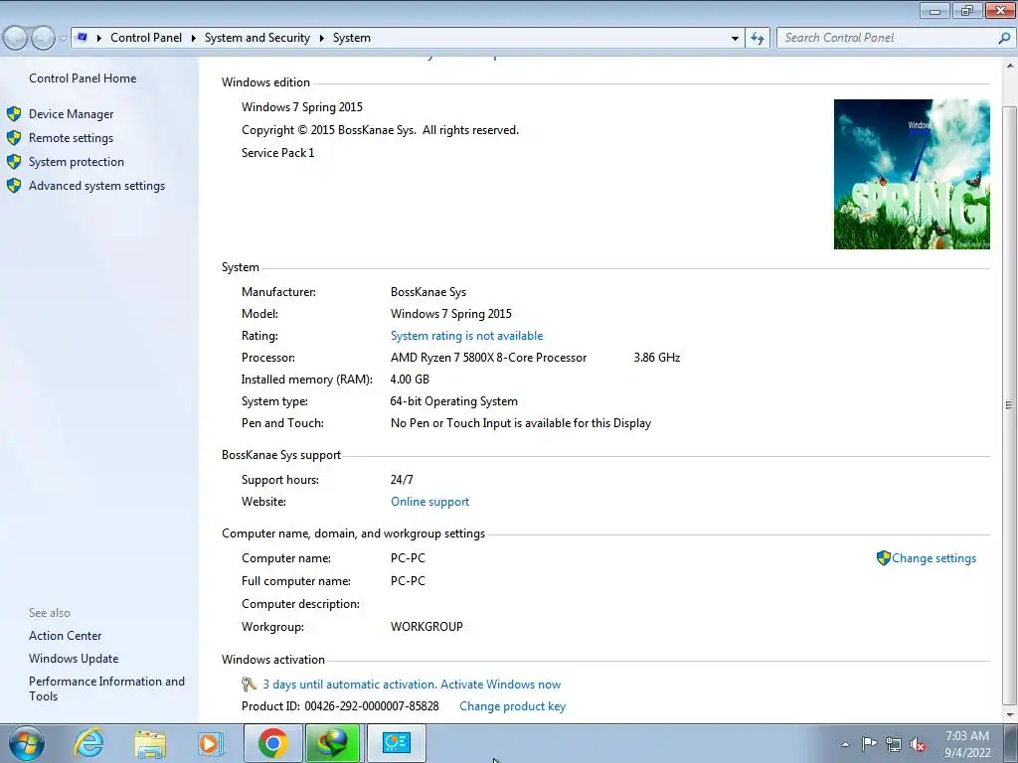Expand the arrow after System and Security breadcrumb
The image size is (1018, 763).
tap(321, 39)
